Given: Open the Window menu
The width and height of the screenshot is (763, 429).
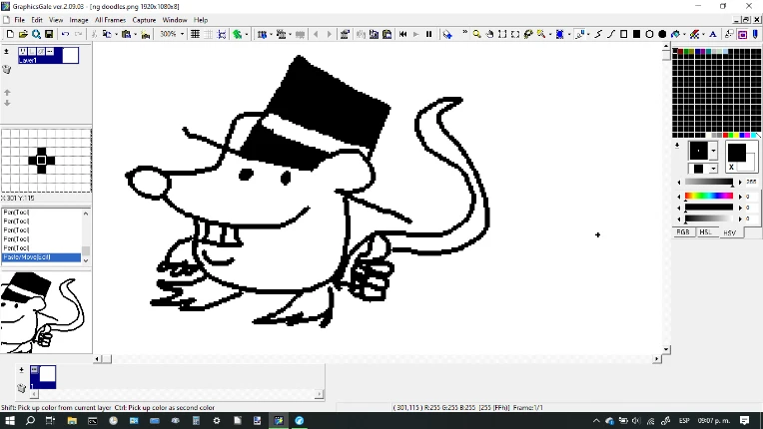Looking at the screenshot, I should [175, 20].
